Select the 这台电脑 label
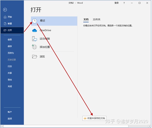The width and height of the screenshot is (152, 128). pyautogui.click(x=45, y=39)
